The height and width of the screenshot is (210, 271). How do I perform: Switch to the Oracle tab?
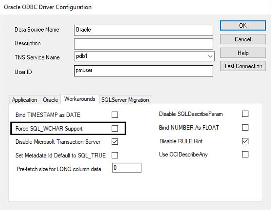click(50, 100)
